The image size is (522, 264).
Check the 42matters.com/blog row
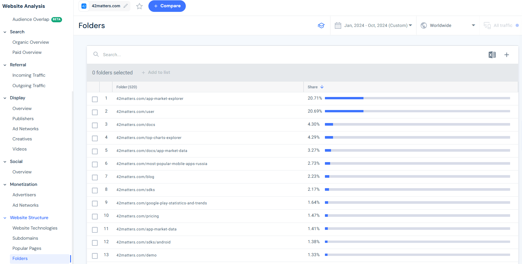click(x=95, y=177)
